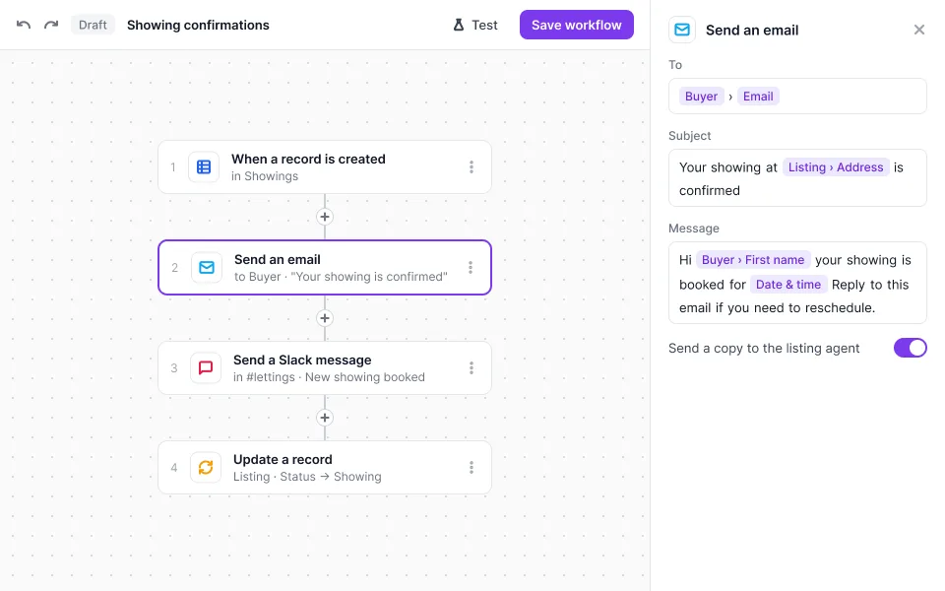The image size is (945, 591).
Task: Click the 'Send an email' side panel heading
Action: [752, 31]
